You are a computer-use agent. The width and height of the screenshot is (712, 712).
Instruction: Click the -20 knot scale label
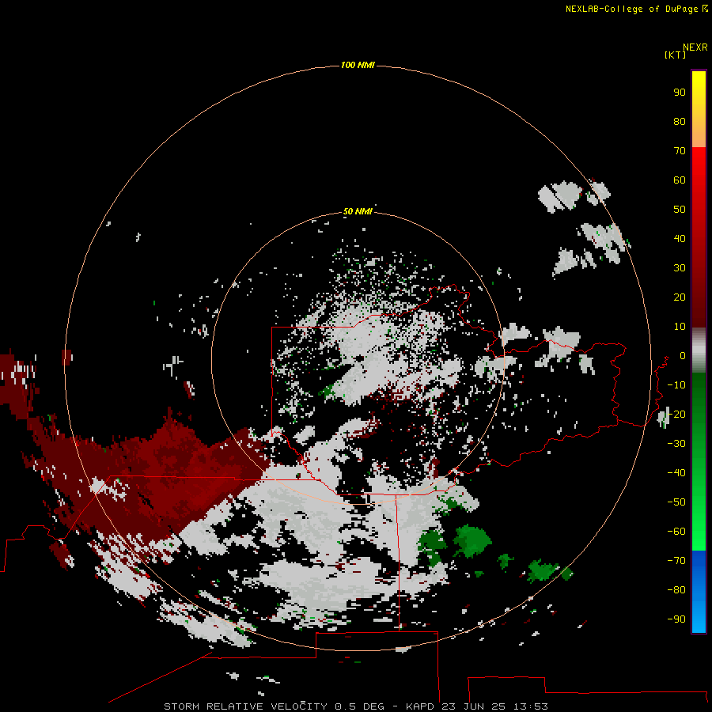(x=676, y=415)
